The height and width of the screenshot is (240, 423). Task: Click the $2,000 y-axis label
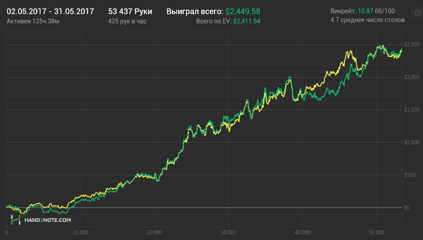click(x=412, y=77)
